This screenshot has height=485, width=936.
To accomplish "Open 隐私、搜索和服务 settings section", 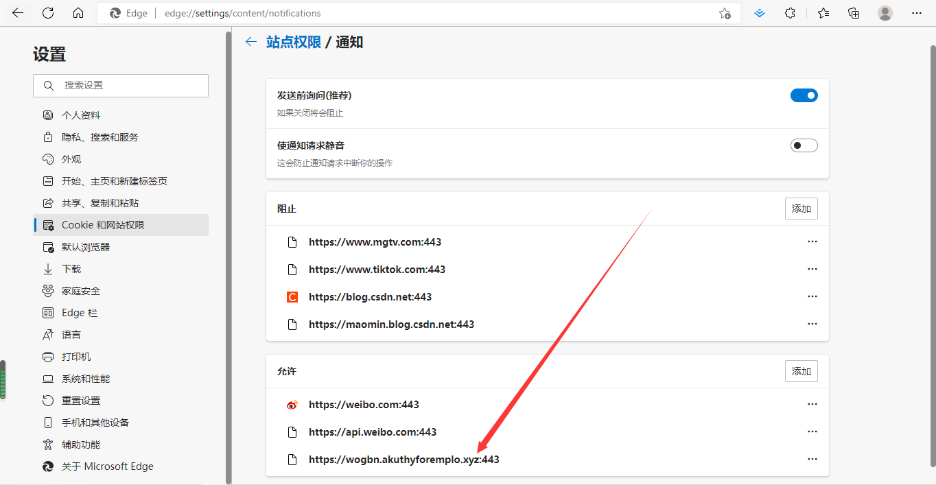I will (x=121, y=137).
